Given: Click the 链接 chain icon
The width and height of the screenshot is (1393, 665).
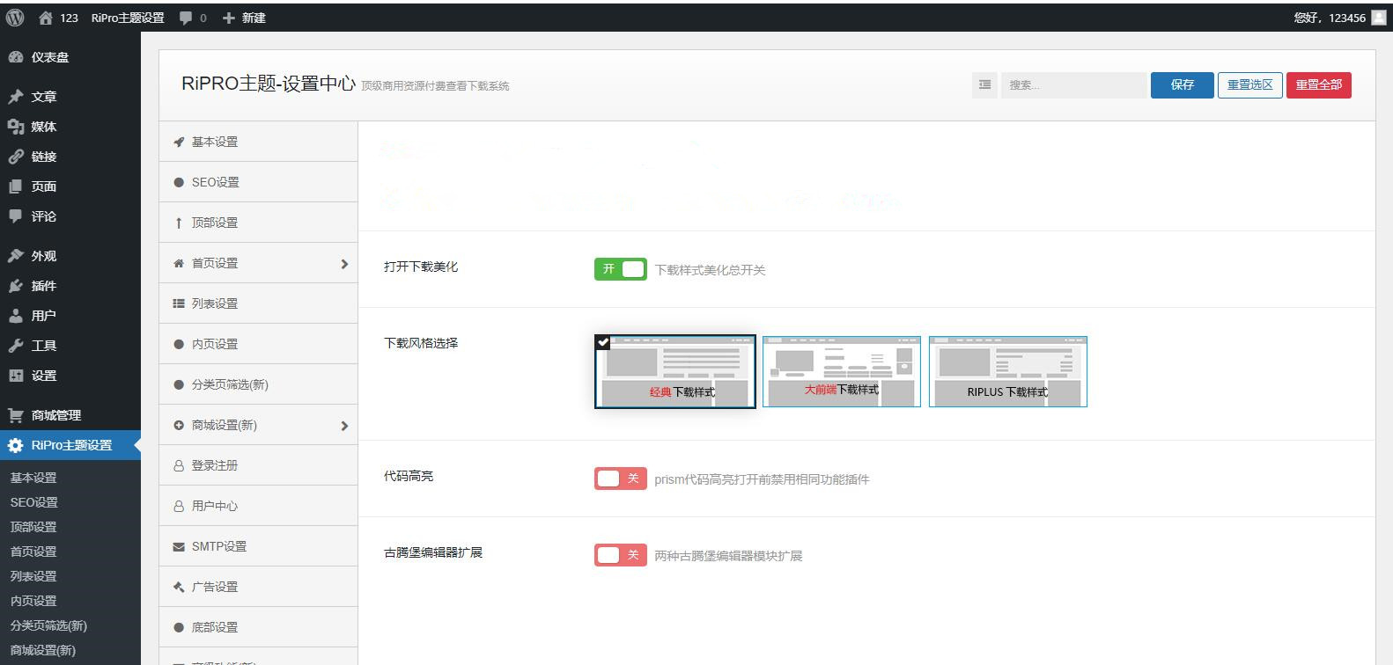Looking at the screenshot, I should pos(16,157).
